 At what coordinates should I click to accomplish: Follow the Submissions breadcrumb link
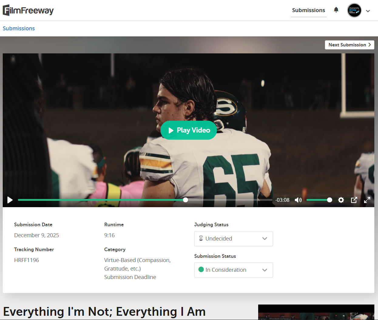click(19, 29)
